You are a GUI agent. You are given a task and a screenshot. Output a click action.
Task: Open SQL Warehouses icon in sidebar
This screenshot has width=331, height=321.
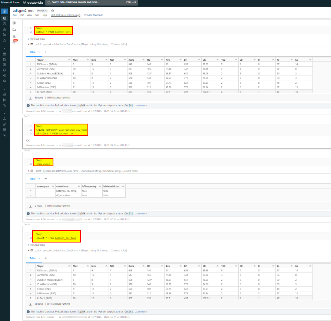click(x=4, y=81)
